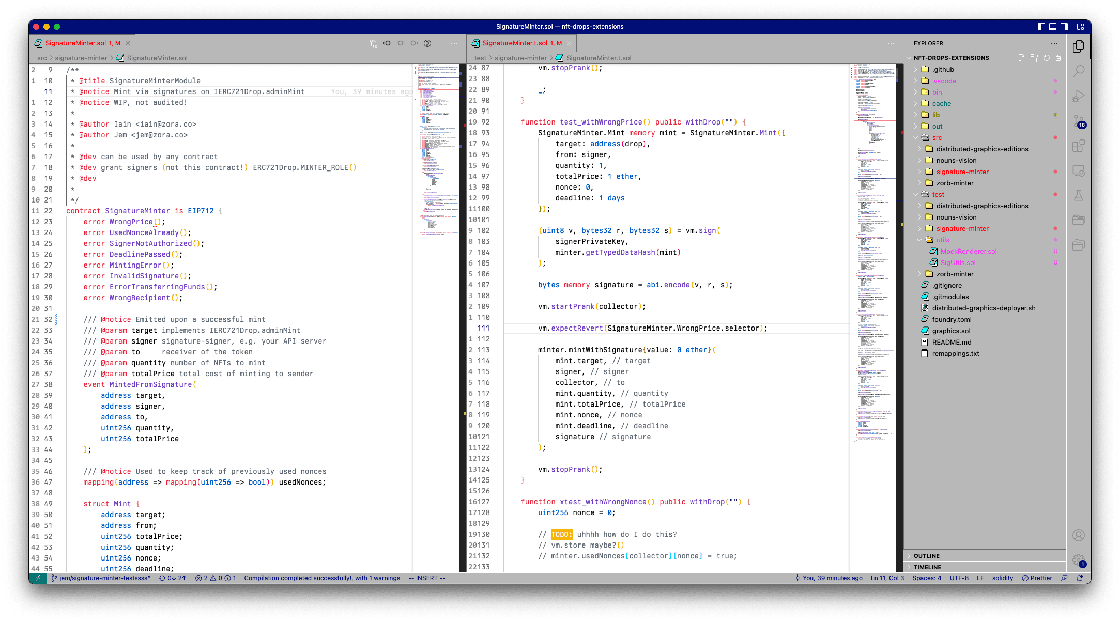Split the left editor to the right
The image size is (1120, 622).
441,43
